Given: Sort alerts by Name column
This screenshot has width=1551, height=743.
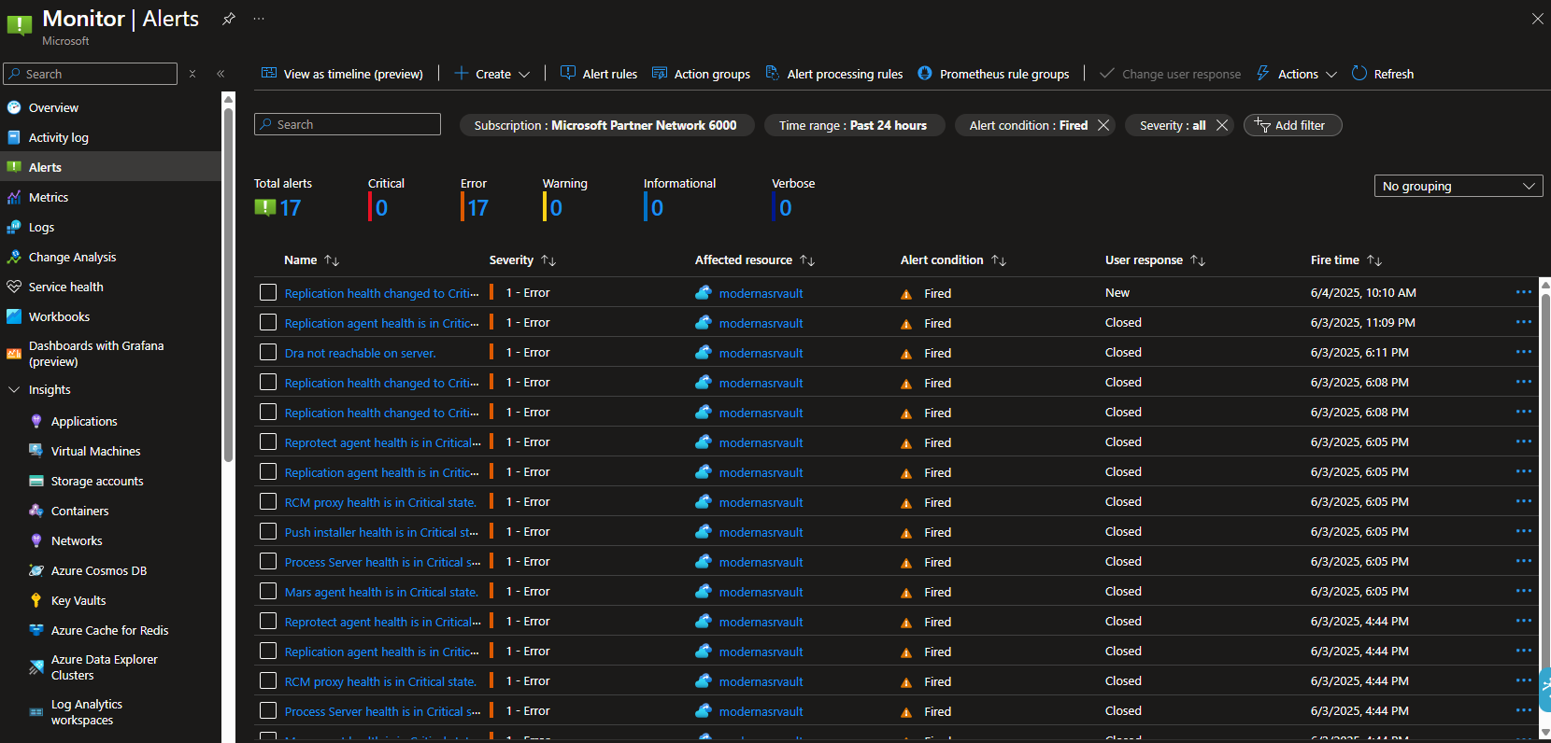Looking at the screenshot, I should point(311,260).
